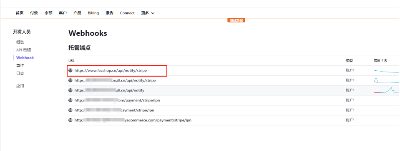
Task: Select API 密钥 in sidebar
Action: pyautogui.click(x=23, y=50)
